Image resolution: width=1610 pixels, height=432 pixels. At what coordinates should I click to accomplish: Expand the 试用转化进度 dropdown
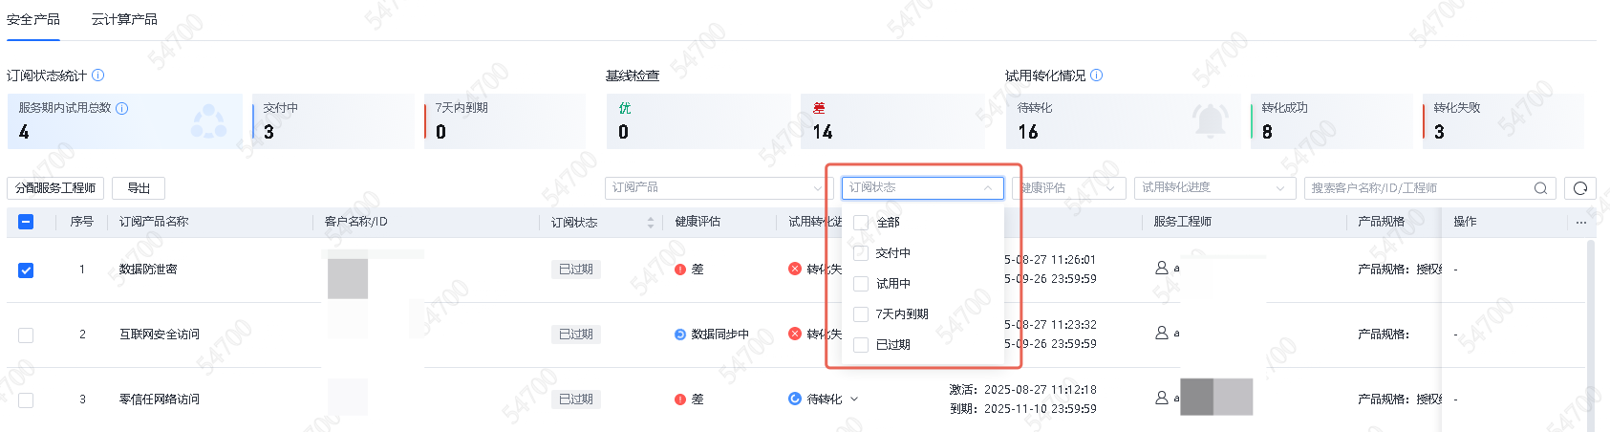click(1213, 188)
